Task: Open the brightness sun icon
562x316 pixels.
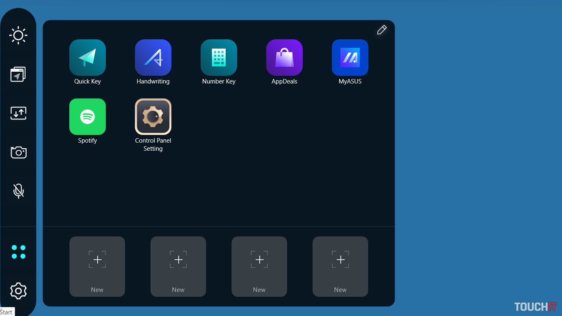Action: (x=18, y=36)
